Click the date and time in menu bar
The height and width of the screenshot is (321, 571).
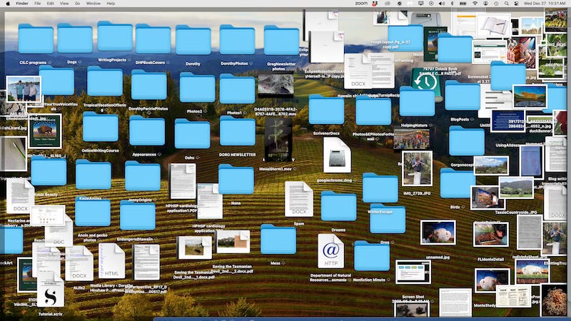tap(545, 4)
